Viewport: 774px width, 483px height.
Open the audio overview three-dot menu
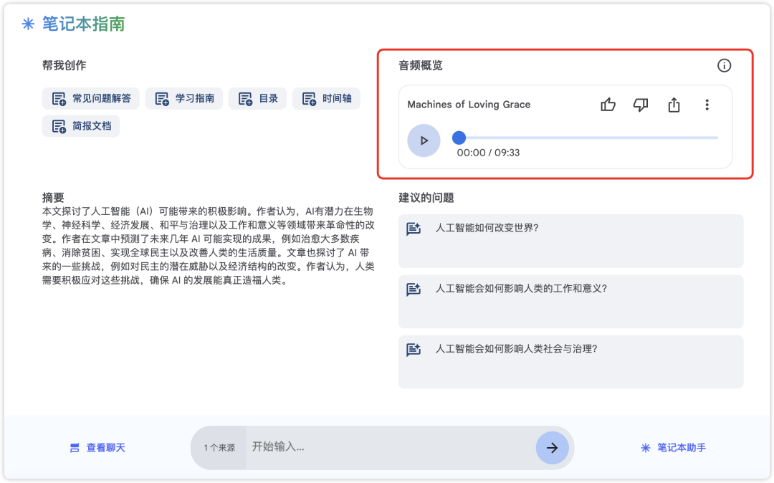point(707,105)
